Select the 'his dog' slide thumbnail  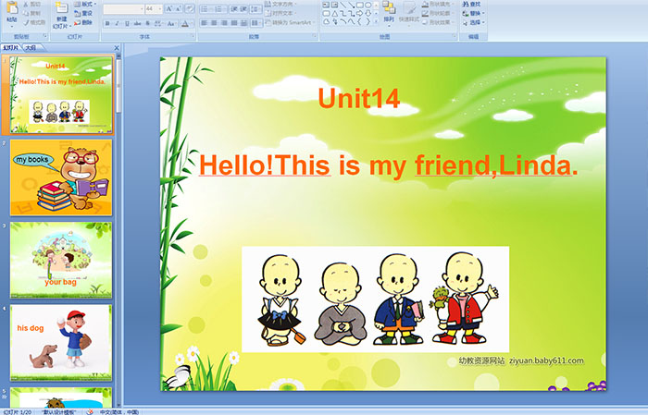tap(61, 342)
